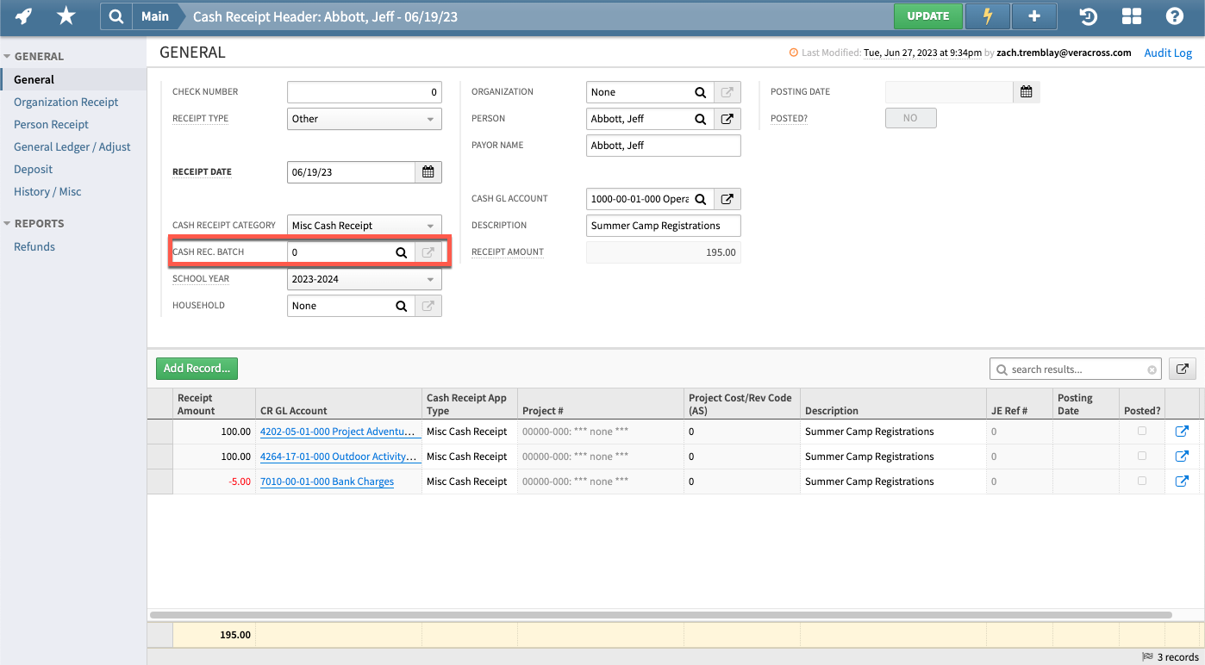Click the lightning bolt quick actions icon

[988, 16]
